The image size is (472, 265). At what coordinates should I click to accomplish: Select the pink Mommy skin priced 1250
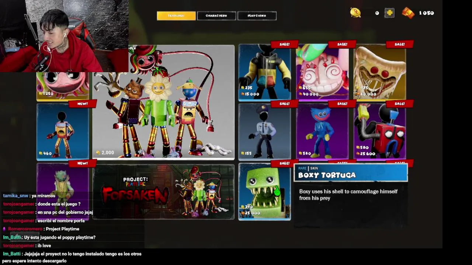(63, 86)
